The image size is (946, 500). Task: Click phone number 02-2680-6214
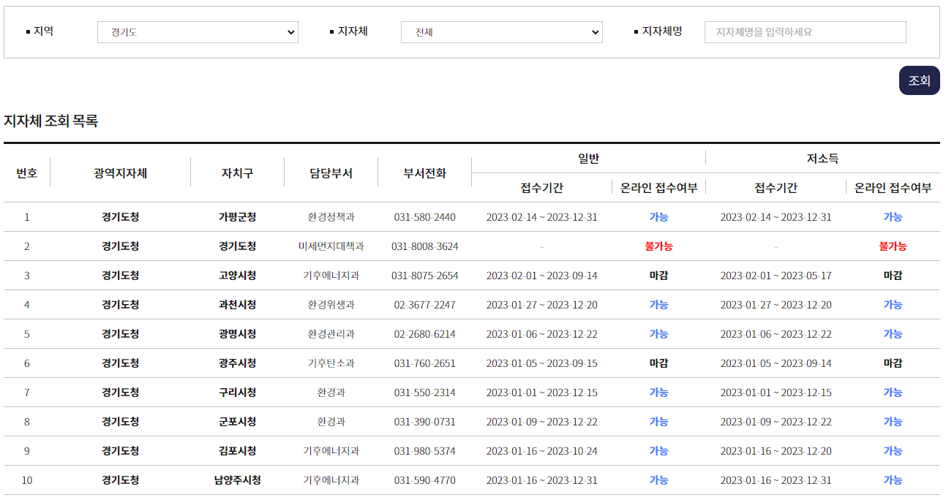[424, 334]
